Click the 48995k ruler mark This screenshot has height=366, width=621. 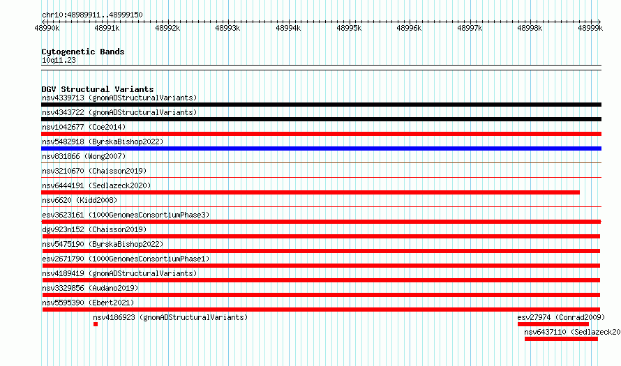[x=349, y=28]
